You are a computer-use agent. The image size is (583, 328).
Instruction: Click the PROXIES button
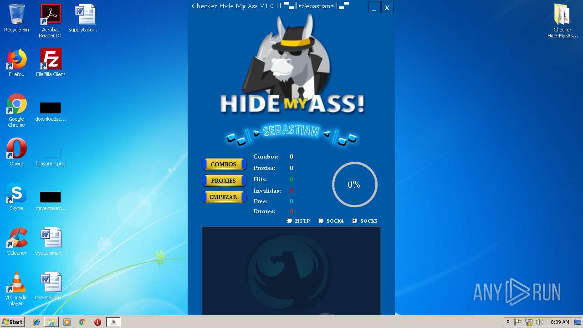click(224, 181)
